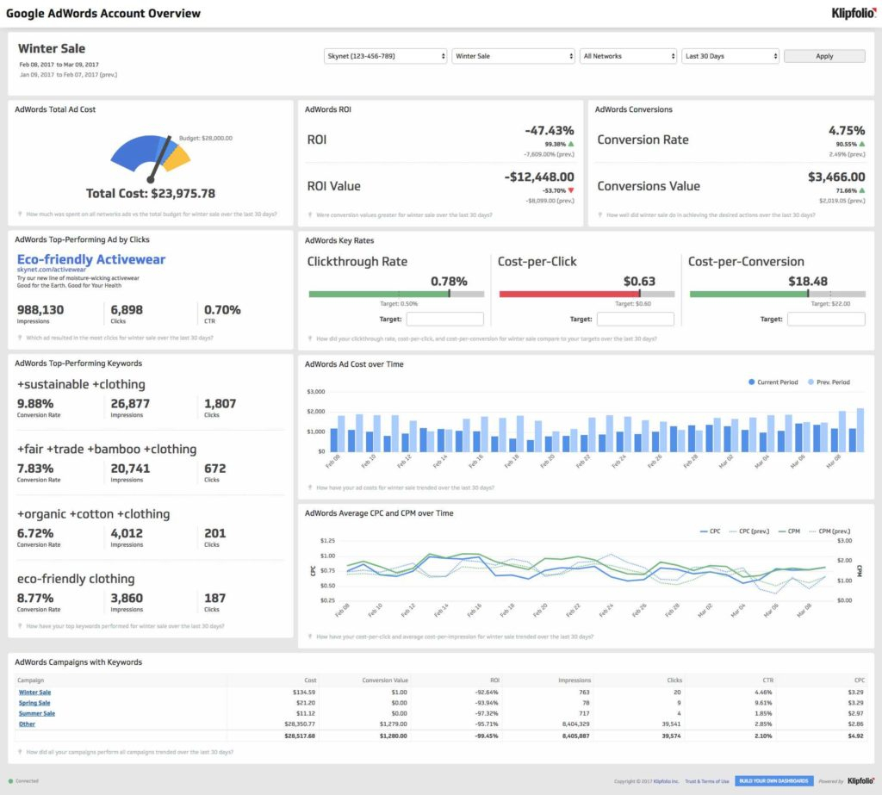
Task: Expand the All Networks dropdown
Action: pos(628,56)
